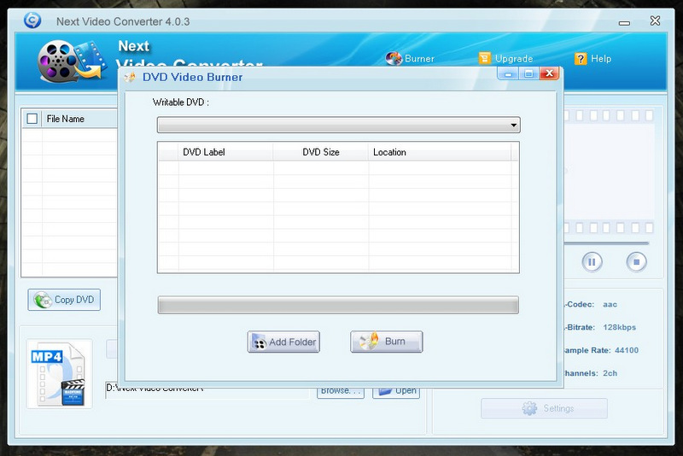The height and width of the screenshot is (456, 683).
Task: Click the Upgrade cart icon
Action: coord(484,58)
